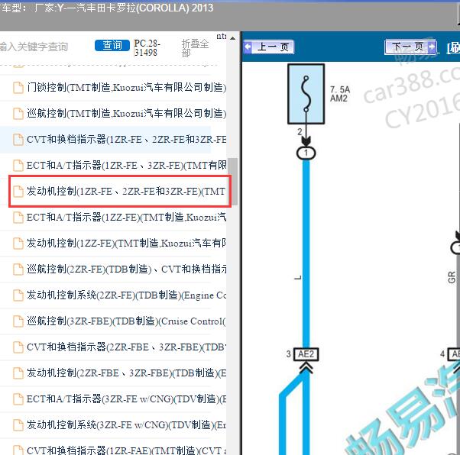Click the 7.5A AM2 fuse symbol
The height and width of the screenshot is (455, 460).
(306, 94)
